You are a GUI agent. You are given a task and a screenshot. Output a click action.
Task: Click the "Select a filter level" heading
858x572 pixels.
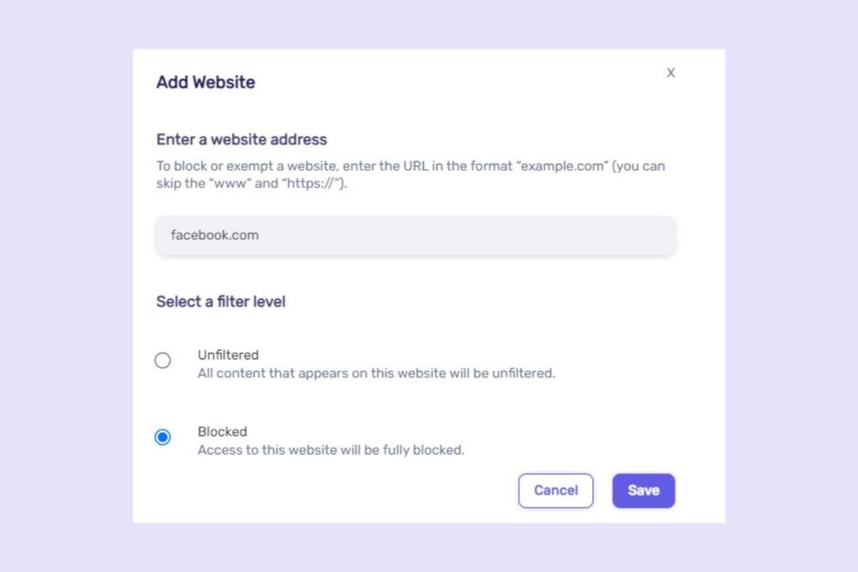pyautogui.click(x=220, y=301)
